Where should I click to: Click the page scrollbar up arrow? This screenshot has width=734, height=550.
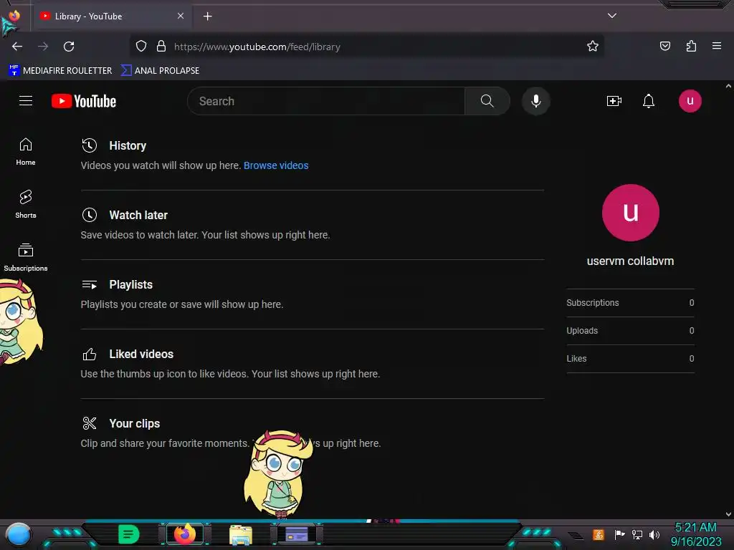click(x=728, y=86)
